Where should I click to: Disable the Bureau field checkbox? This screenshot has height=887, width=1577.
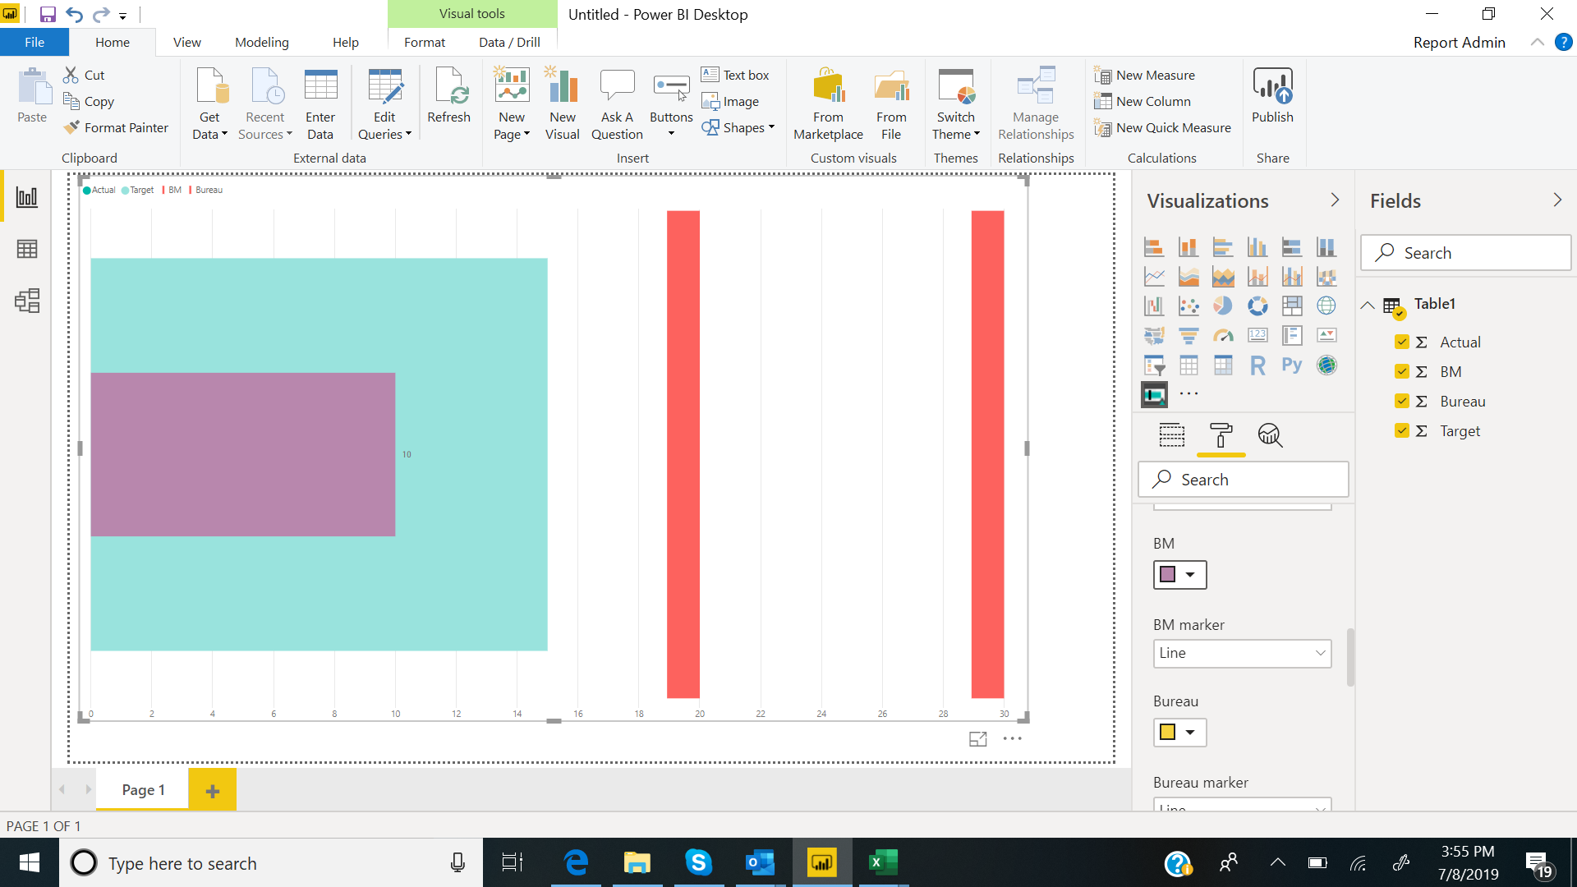pyautogui.click(x=1400, y=401)
